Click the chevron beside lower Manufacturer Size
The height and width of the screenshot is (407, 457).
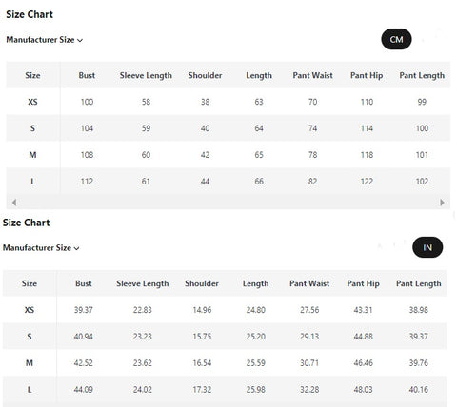point(76,248)
